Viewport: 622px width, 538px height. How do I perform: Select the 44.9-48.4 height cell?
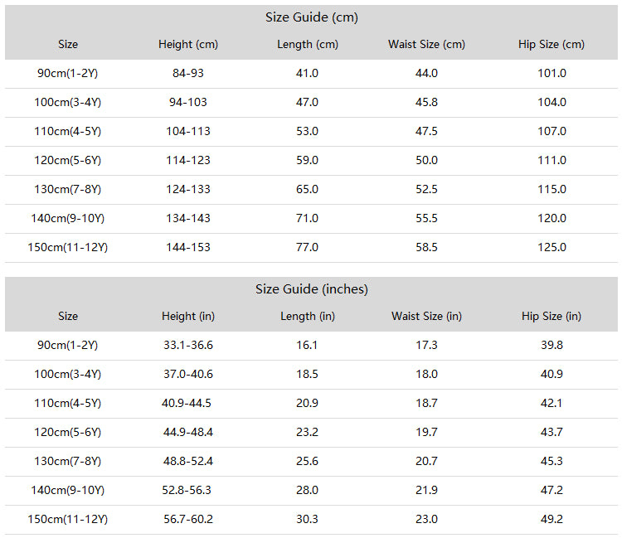click(x=188, y=432)
